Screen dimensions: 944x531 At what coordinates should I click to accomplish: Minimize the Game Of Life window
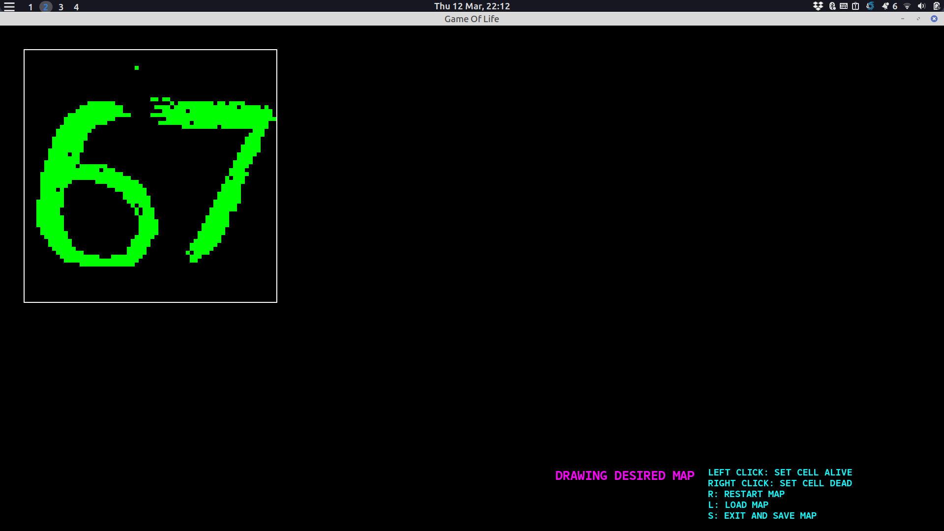click(x=903, y=19)
